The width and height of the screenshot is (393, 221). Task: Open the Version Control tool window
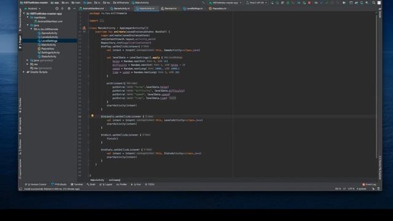[x=36, y=184]
